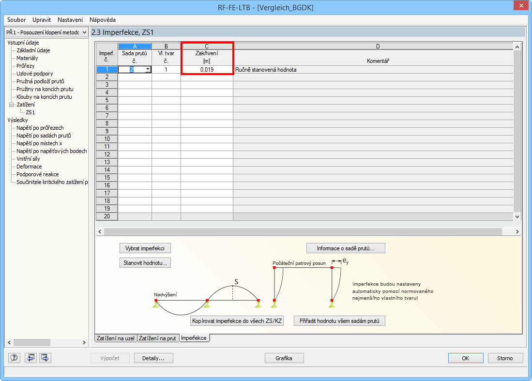The image size is (532, 381).
Task: Open the Detaily... dialog
Action: click(153, 358)
